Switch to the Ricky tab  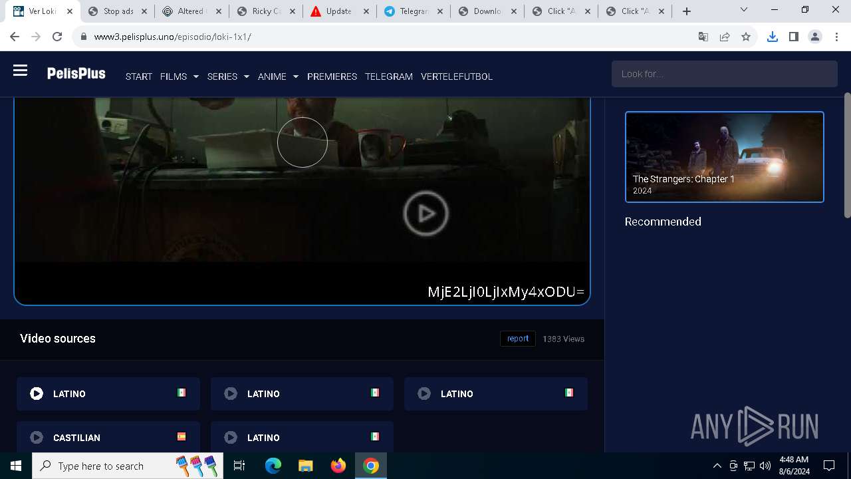pyautogui.click(x=266, y=11)
